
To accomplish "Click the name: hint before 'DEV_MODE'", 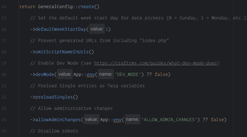I will point(105,74).
